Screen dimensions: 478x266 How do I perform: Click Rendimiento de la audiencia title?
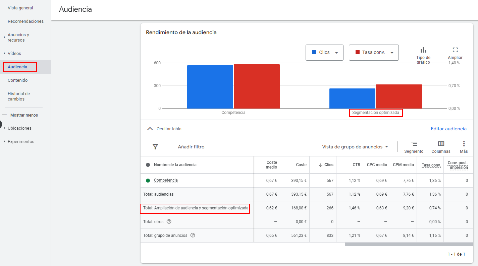181,32
